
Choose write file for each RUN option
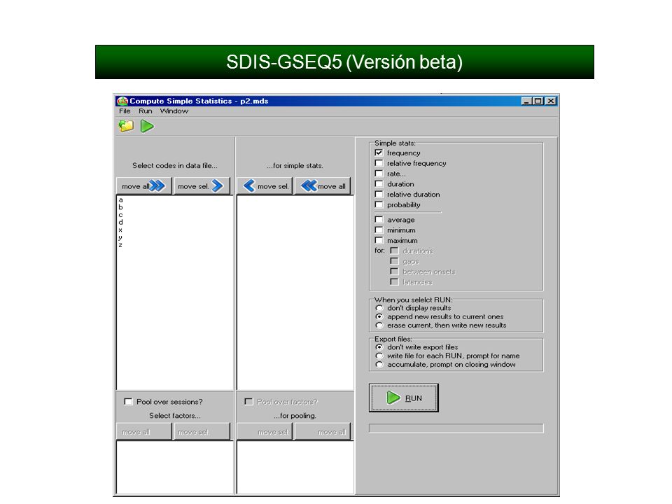point(379,356)
